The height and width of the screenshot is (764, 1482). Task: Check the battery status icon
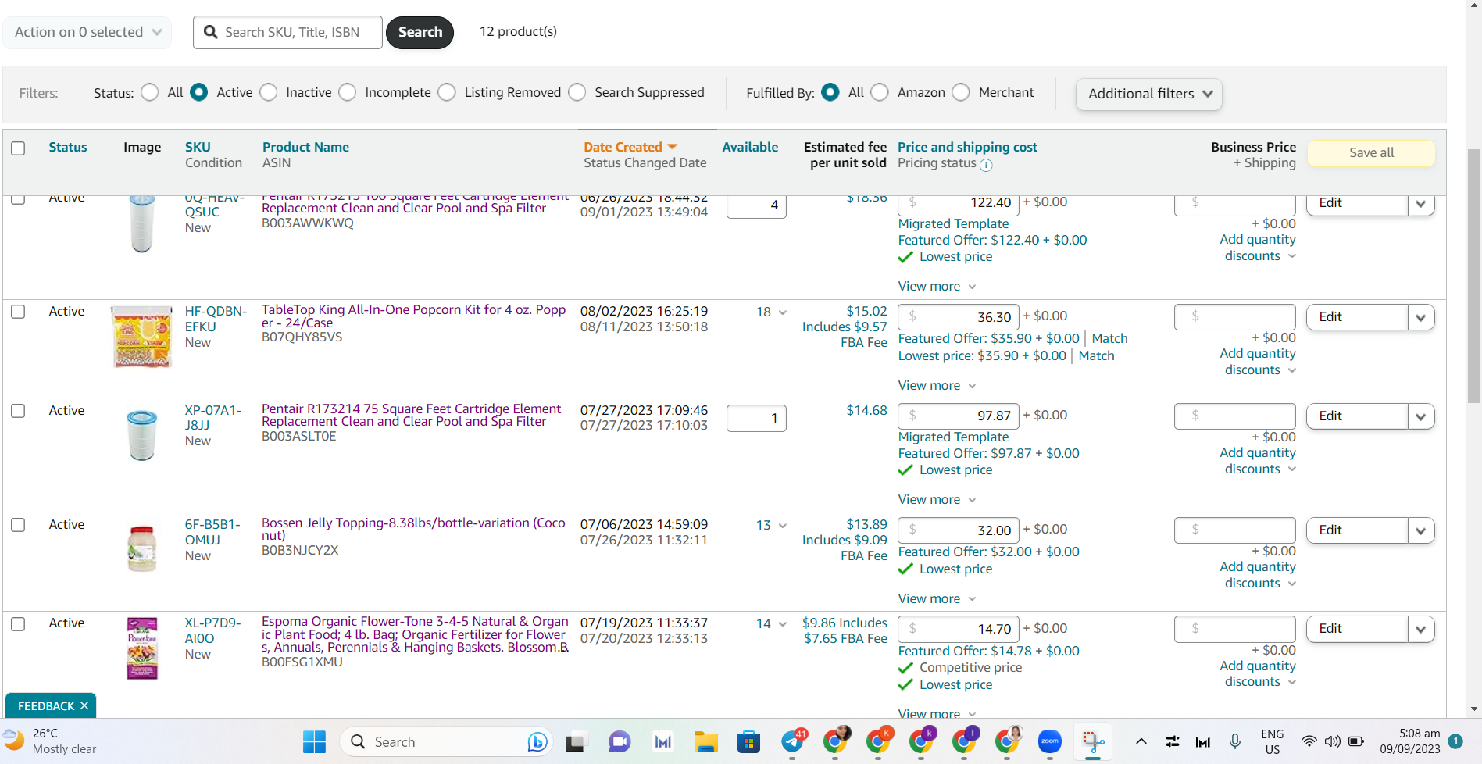[1356, 741]
